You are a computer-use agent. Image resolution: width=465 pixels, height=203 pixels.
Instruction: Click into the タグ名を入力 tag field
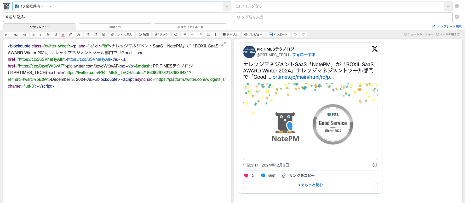point(343,17)
